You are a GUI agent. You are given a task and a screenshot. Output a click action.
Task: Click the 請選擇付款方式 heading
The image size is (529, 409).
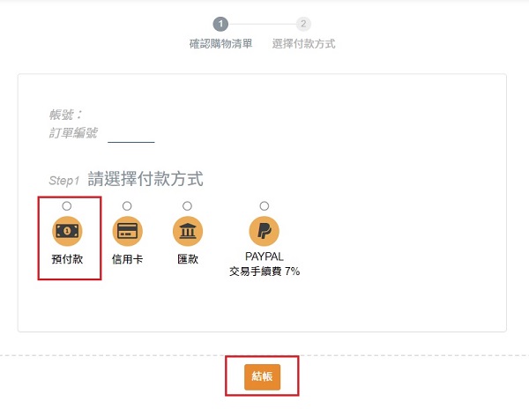pos(145,179)
